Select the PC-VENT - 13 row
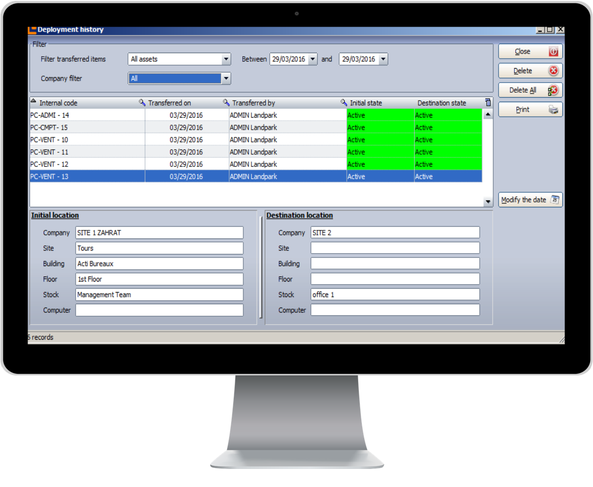 pos(256,176)
